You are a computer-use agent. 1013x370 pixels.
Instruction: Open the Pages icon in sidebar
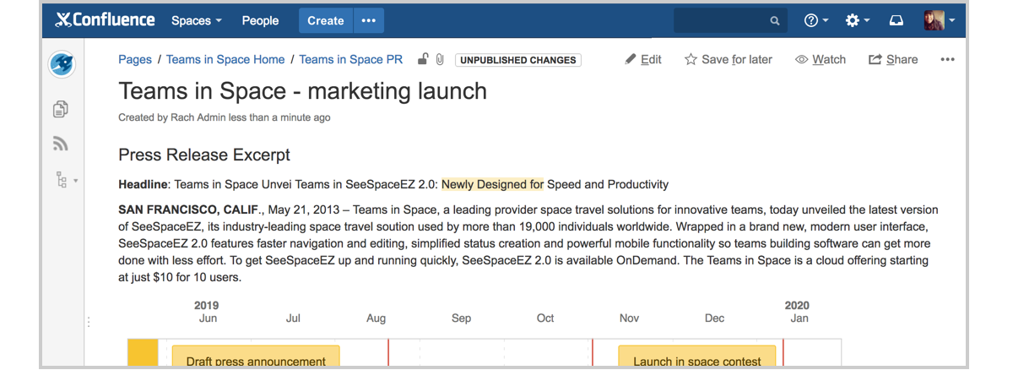tap(61, 109)
